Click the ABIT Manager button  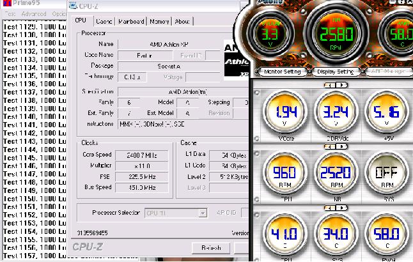(x=388, y=72)
